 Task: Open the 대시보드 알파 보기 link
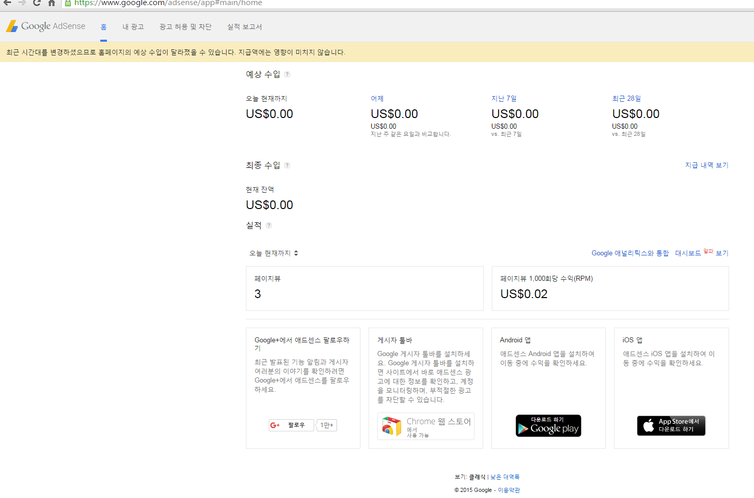tap(701, 253)
